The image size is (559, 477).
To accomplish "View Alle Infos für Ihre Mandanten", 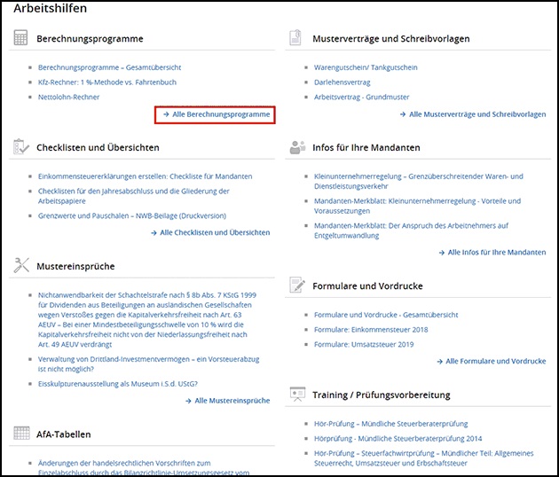I will (x=496, y=252).
